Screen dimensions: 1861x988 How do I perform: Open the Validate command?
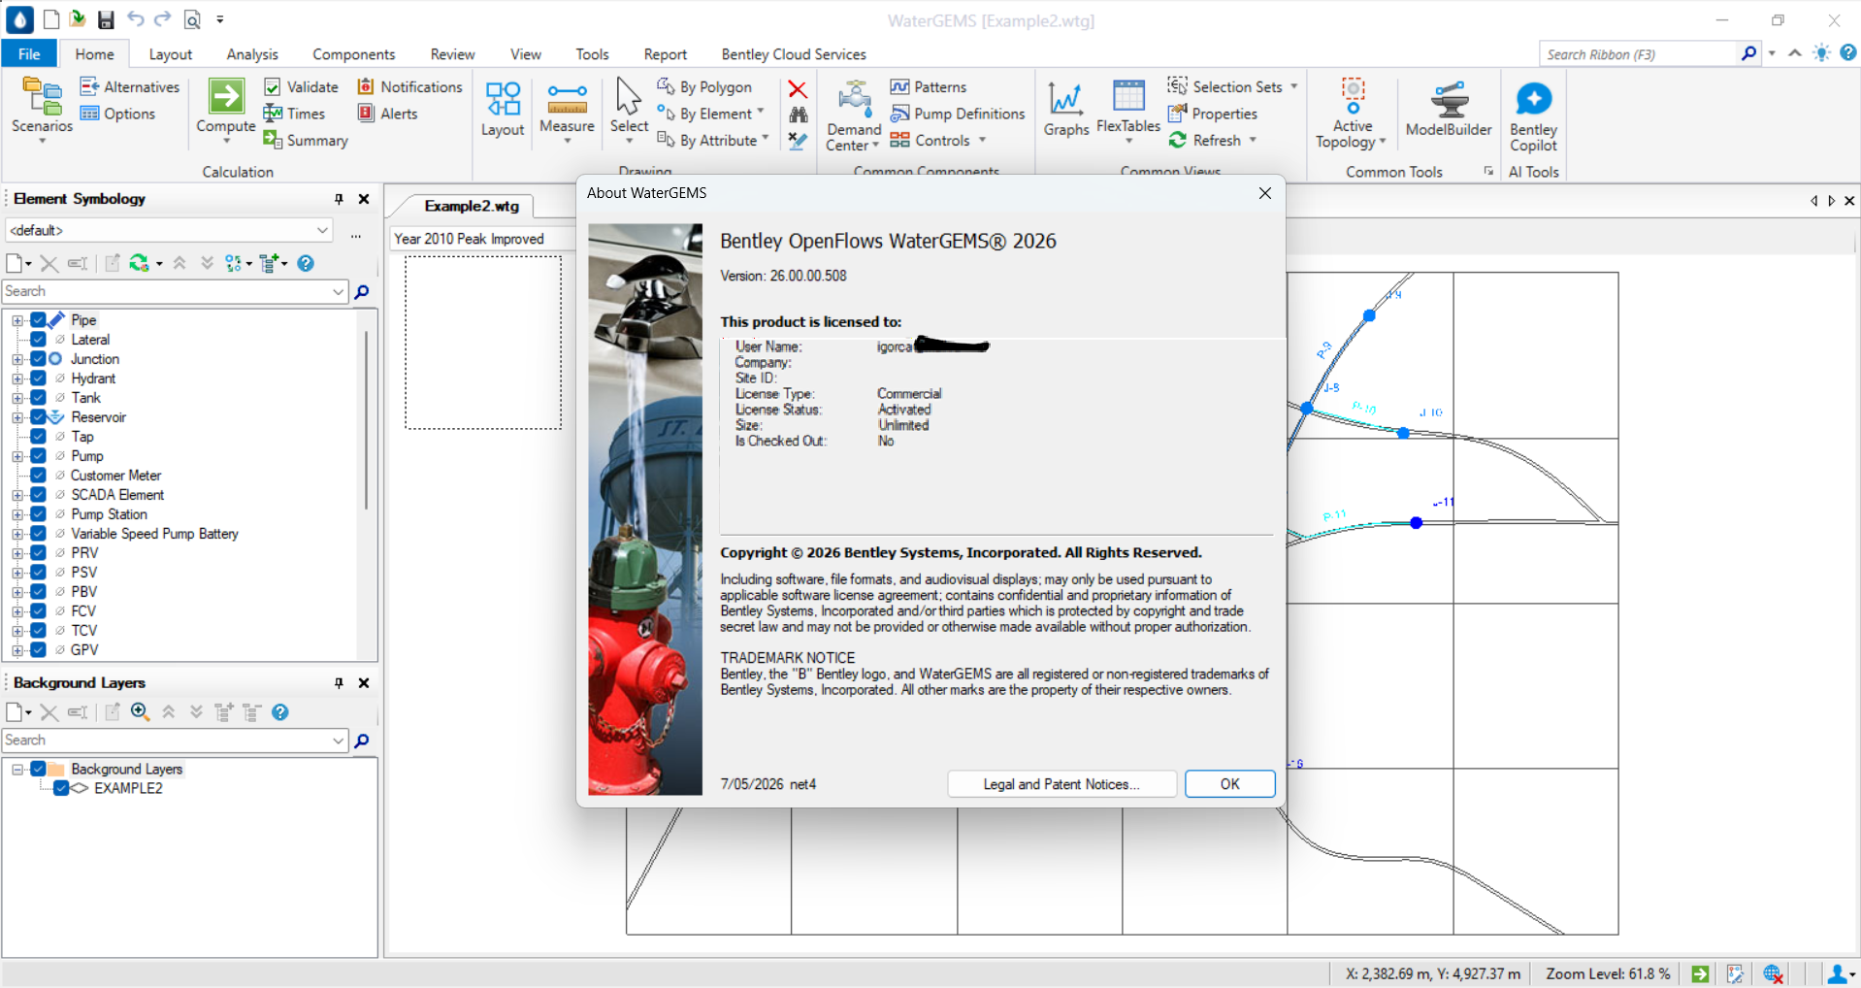pos(301,86)
